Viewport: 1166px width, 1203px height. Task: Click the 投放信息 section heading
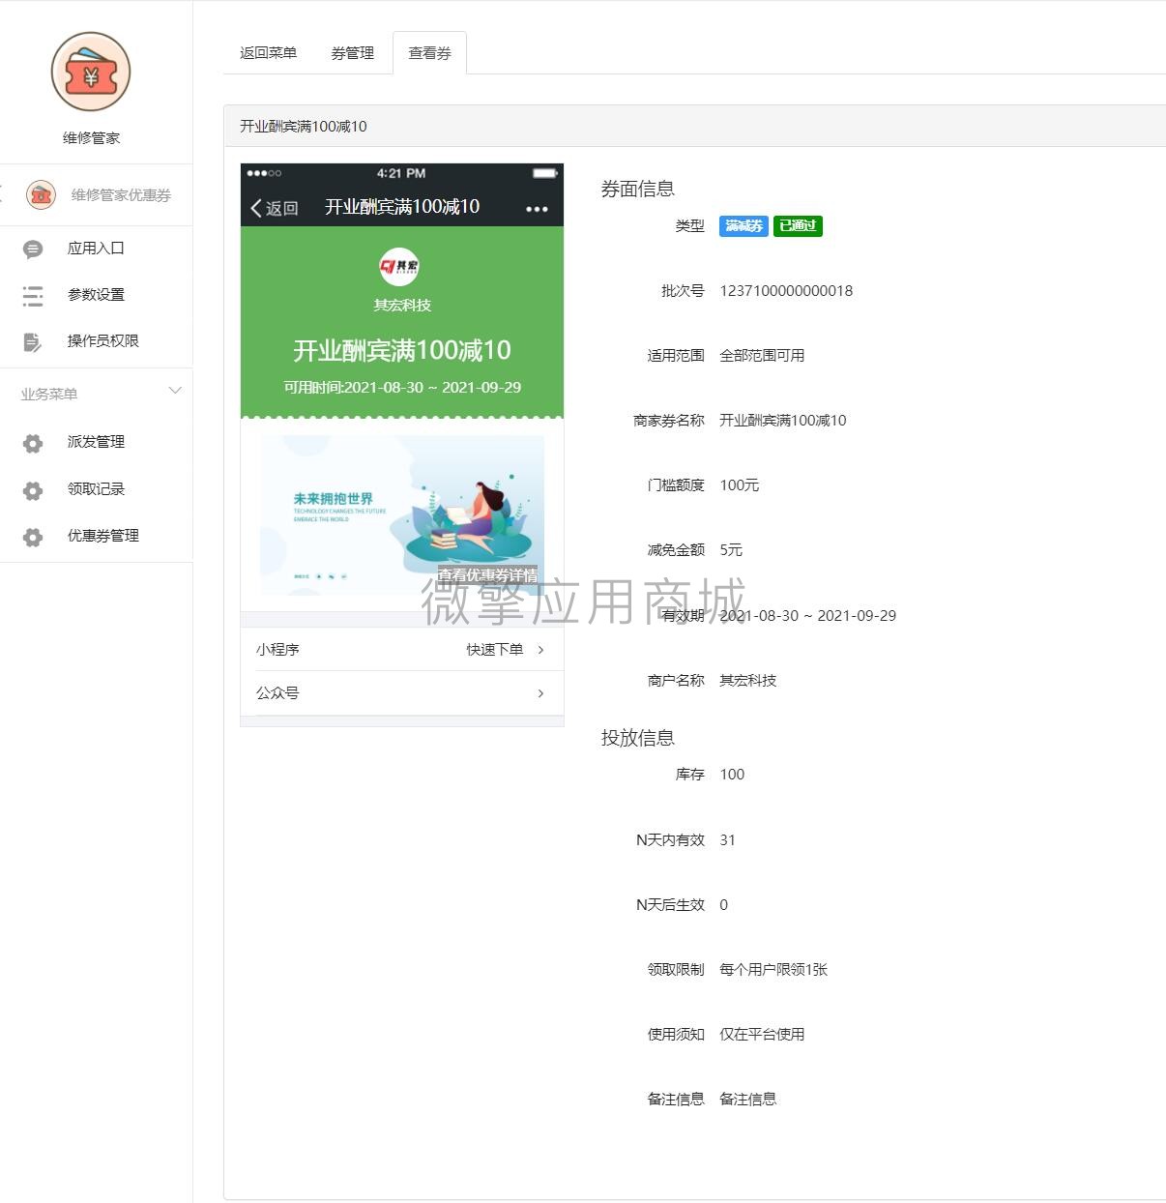(638, 739)
